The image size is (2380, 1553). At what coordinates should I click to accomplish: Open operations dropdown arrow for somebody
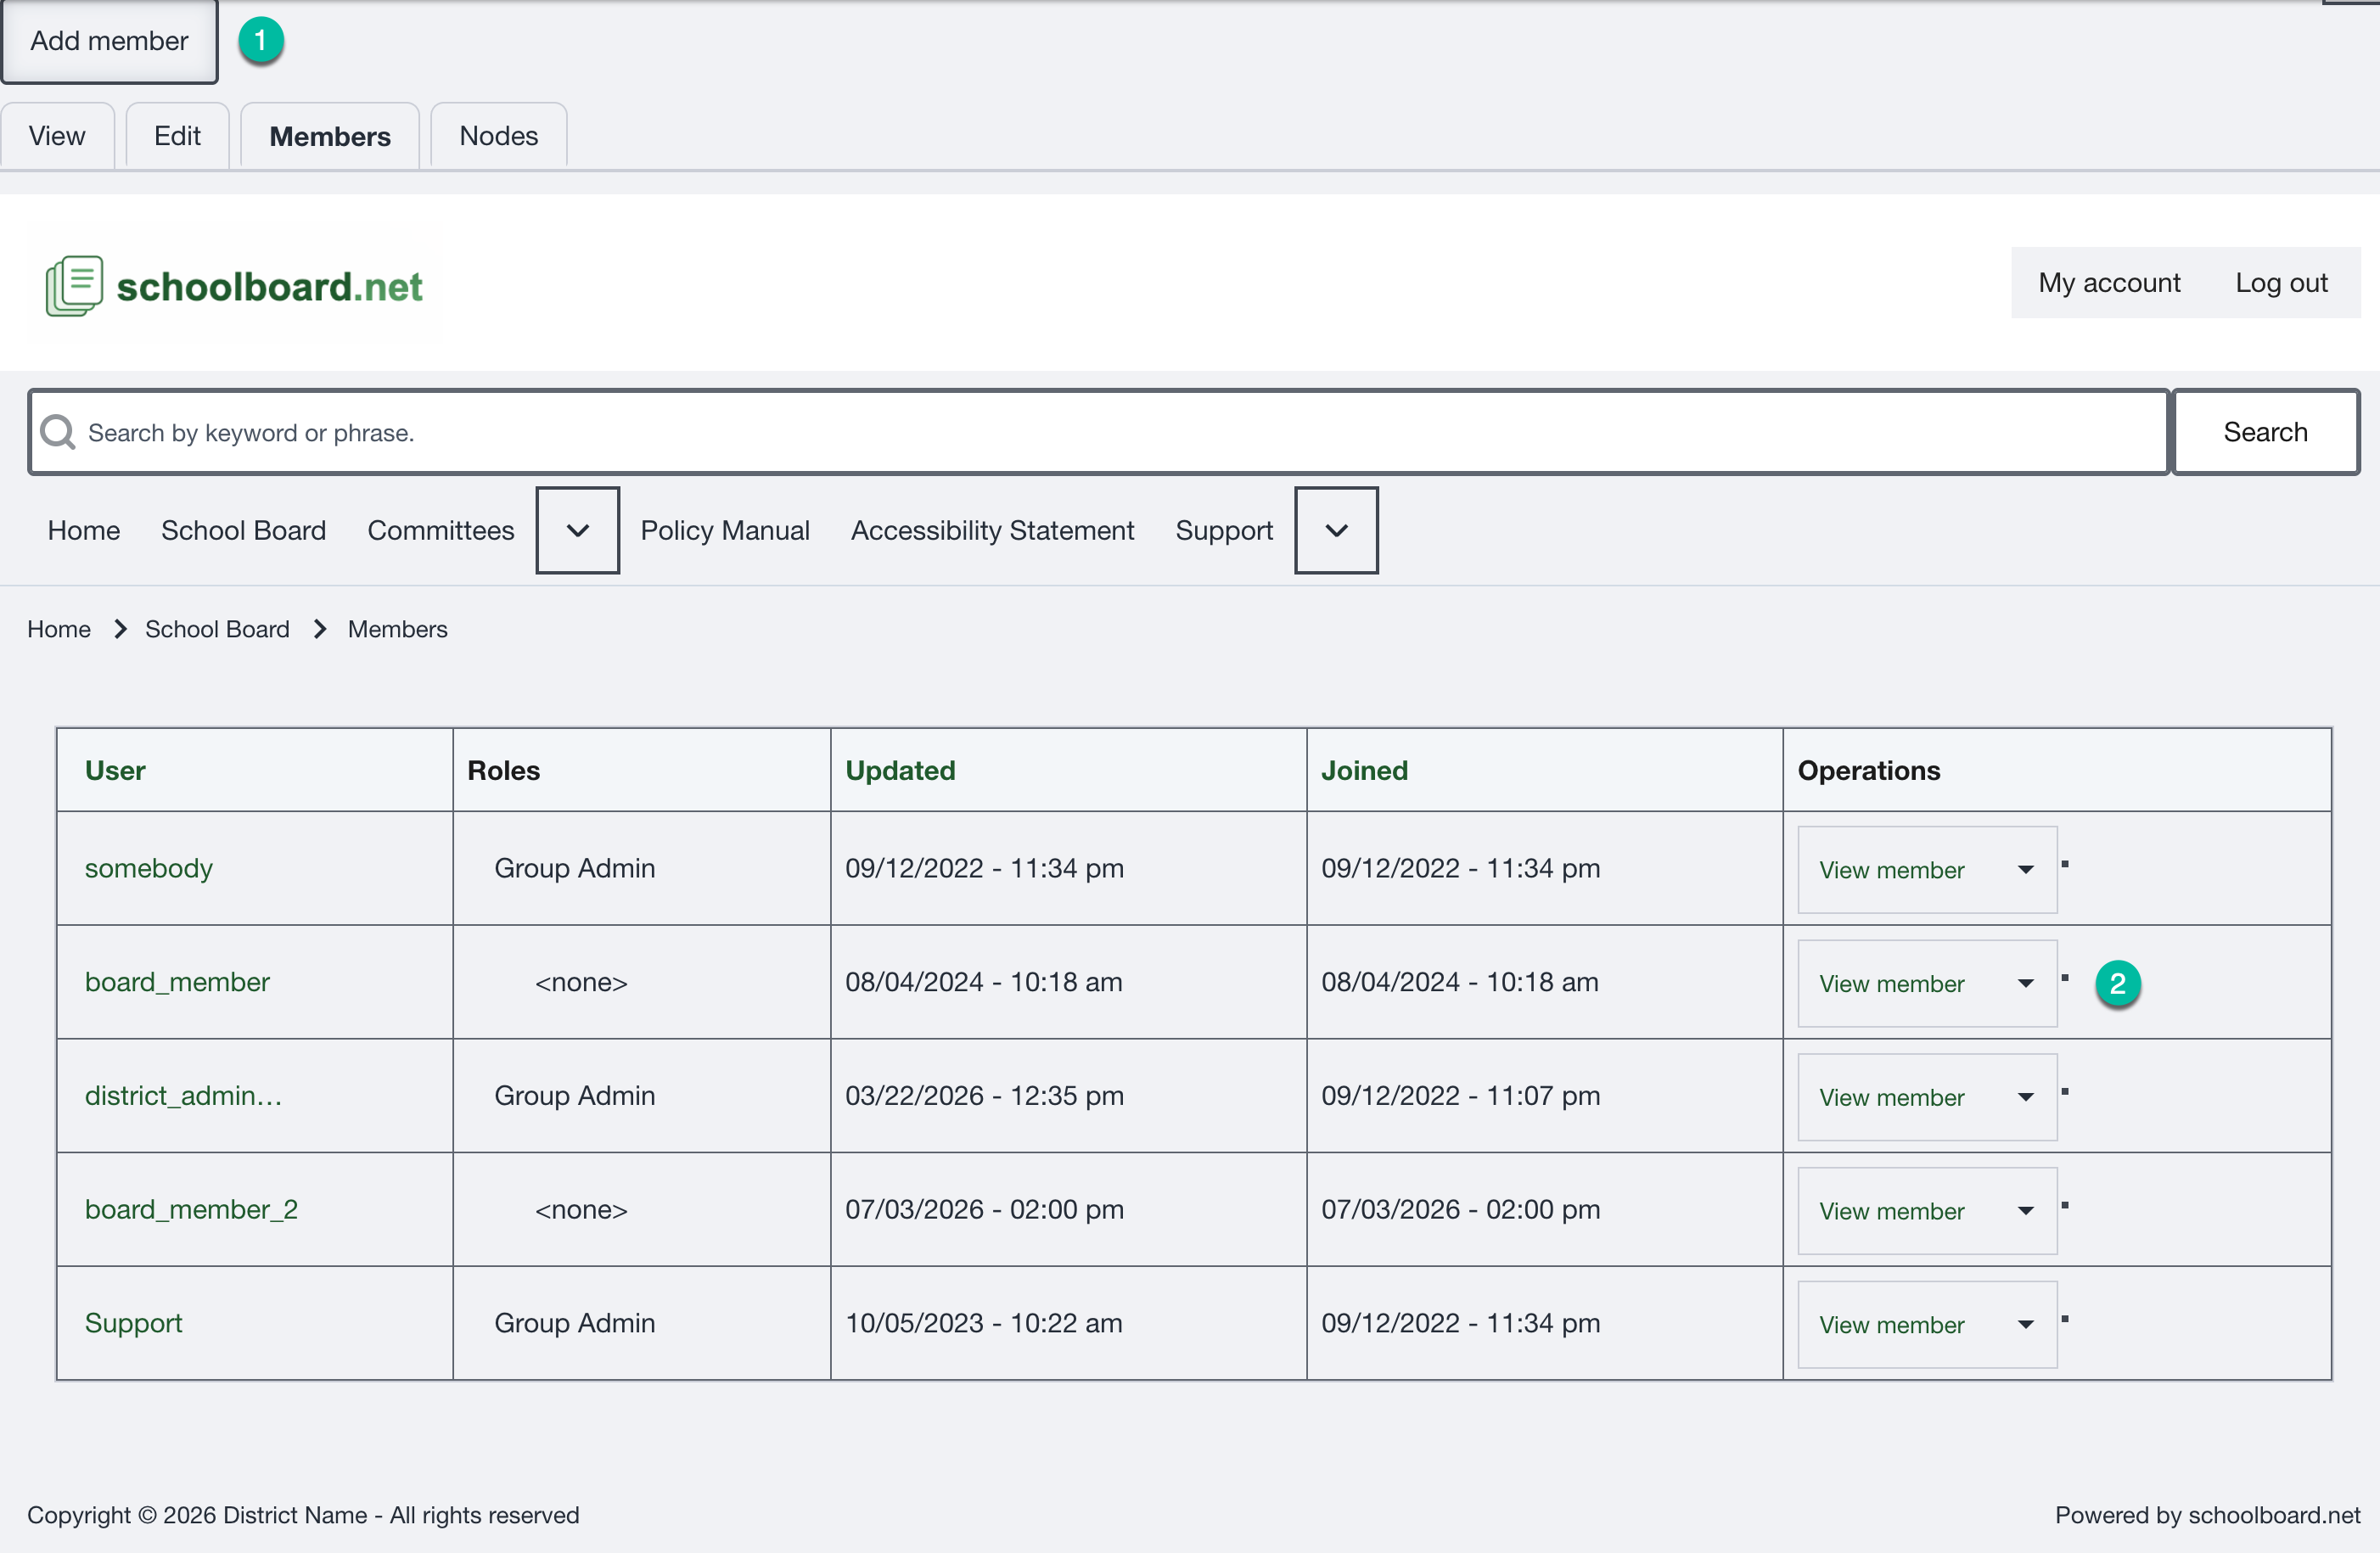coord(2026,869)
